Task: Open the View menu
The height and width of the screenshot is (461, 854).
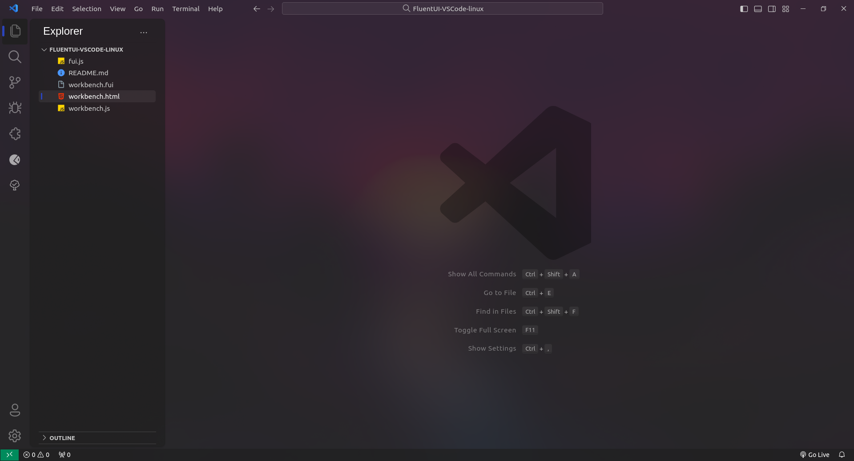Action: (118, 8)
